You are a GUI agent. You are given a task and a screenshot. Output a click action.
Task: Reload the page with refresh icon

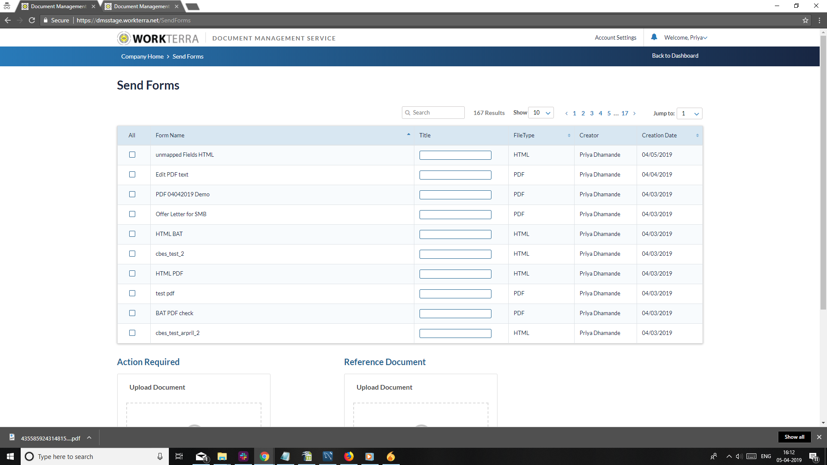coord(32,20)
